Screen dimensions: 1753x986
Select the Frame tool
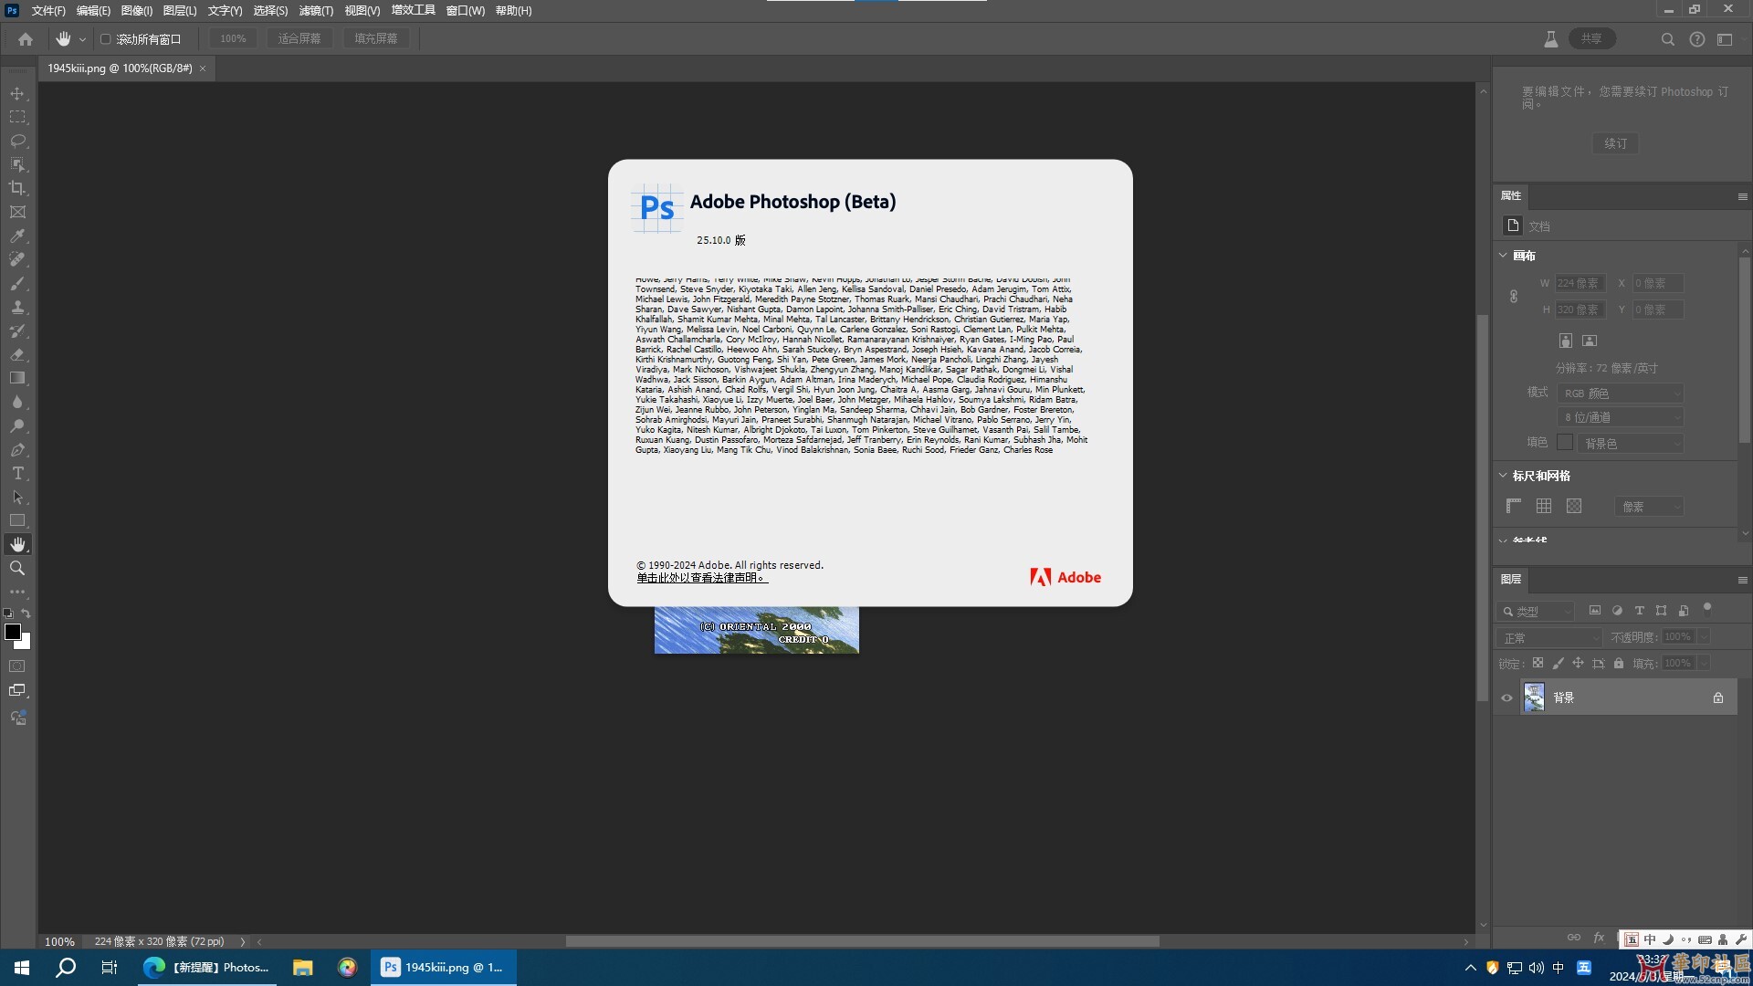point(17,213)
